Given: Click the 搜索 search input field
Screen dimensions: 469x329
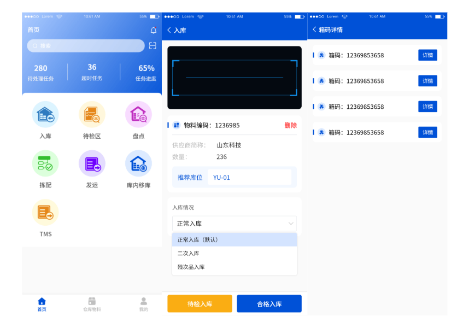Looking at the screenshot, I should point(86,46).
